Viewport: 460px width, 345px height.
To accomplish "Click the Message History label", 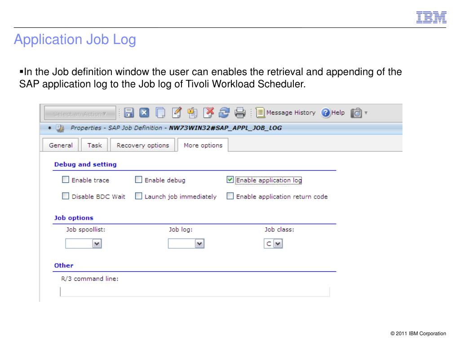I will (x=291, y=113).
